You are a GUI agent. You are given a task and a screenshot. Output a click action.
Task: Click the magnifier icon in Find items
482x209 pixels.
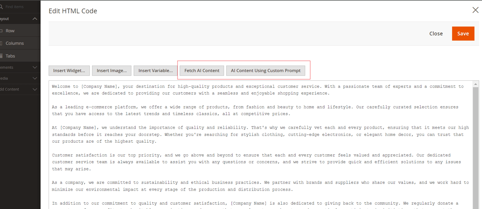(x=2, y=6)
